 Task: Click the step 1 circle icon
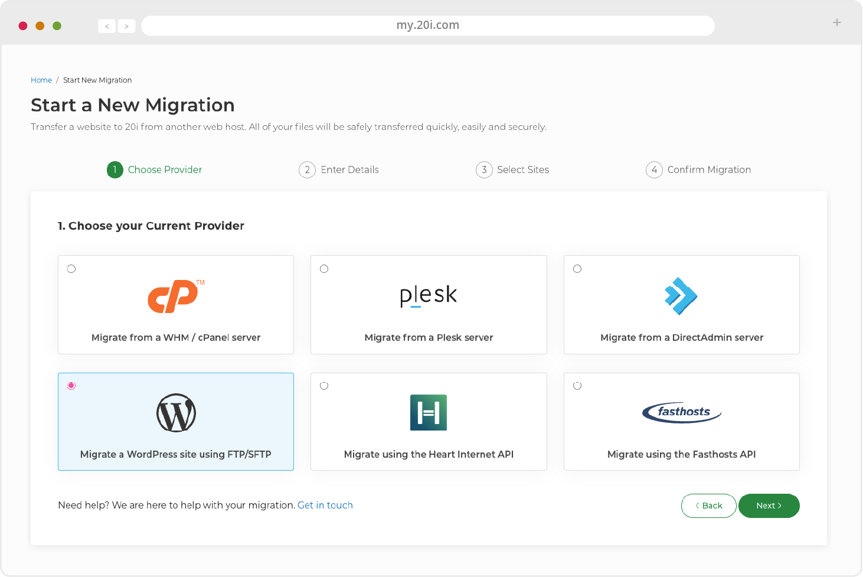(115, 169)
